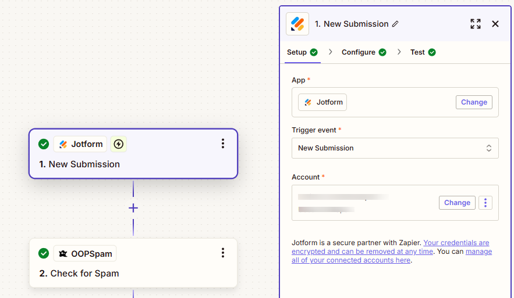The image size is (514, 298).
Task: Click the 'Account' field label
Action: (x=306, y=177)
